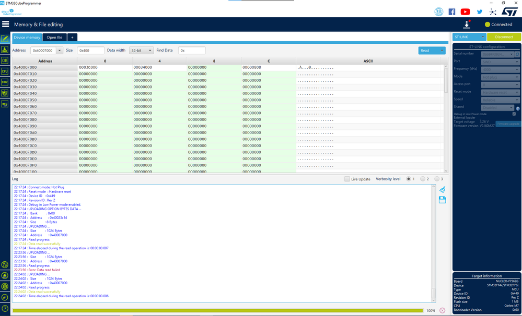The image size is (522, 316).
Task: Expand the Address dropdown arrow
Action: [59, 51]
